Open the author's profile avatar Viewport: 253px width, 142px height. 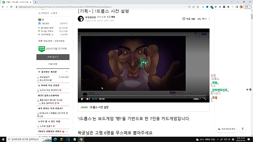[x=81, y=19]
